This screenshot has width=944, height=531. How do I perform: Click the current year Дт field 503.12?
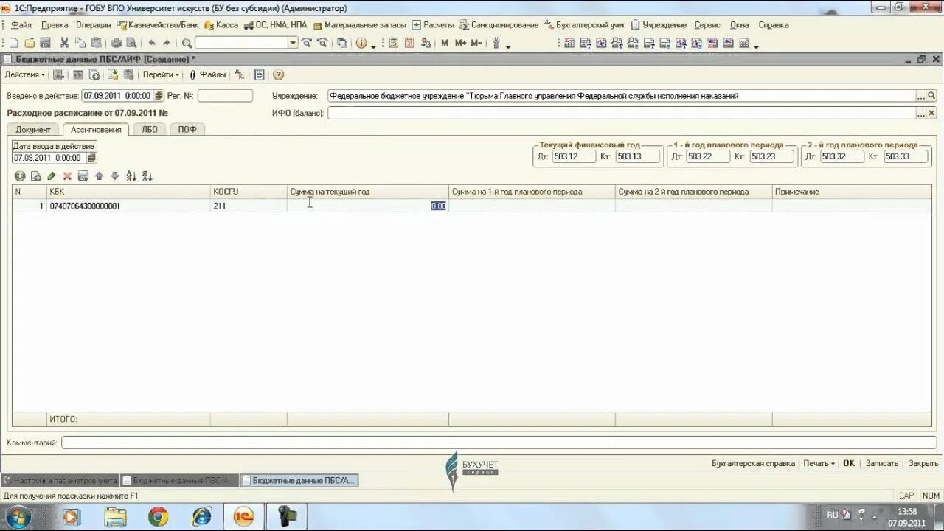[573, 156]
